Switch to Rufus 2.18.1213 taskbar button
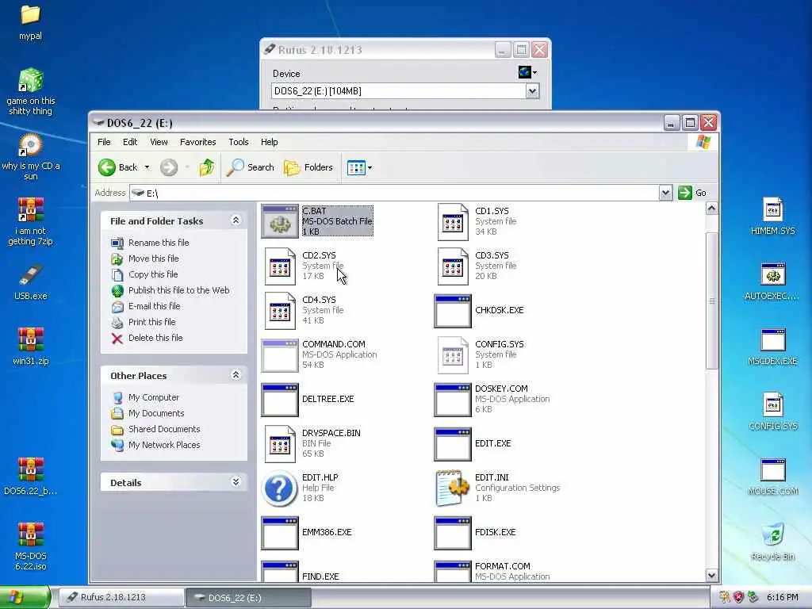The width and height of the screenshot is (812, 609). [121, 598]
